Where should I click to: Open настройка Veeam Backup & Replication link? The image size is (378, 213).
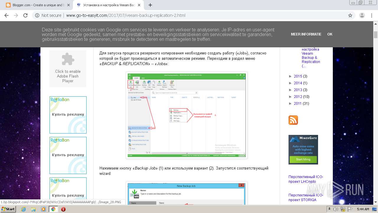311,57
